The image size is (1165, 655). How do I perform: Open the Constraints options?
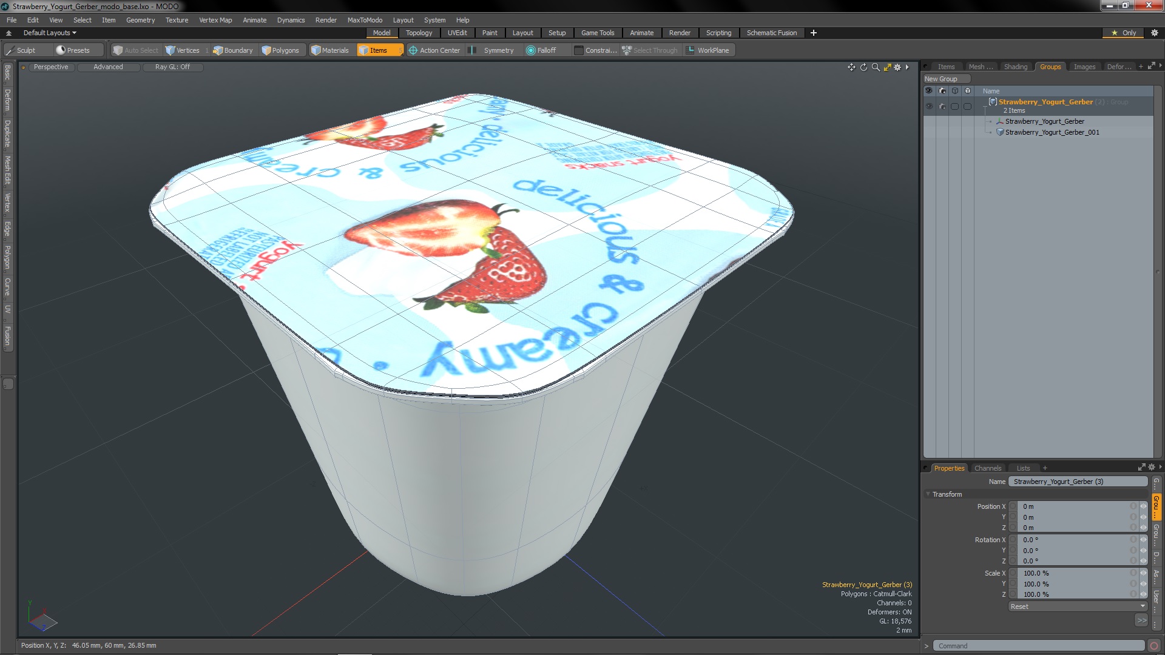pyautogui.click(x=595, y=50)
